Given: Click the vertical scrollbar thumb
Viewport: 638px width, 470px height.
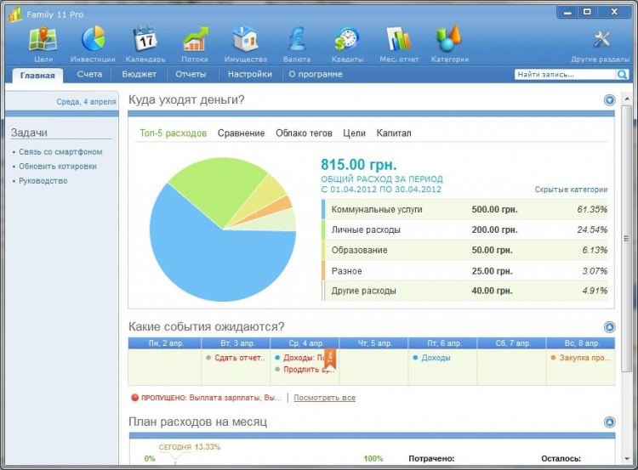Looking at the screenshot, I should click(627, 238).
